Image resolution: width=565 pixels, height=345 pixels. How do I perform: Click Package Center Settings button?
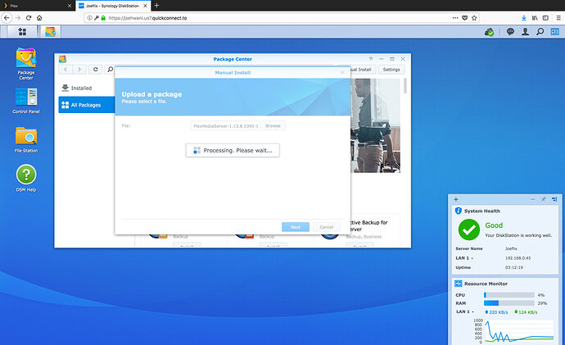[391, 69]
